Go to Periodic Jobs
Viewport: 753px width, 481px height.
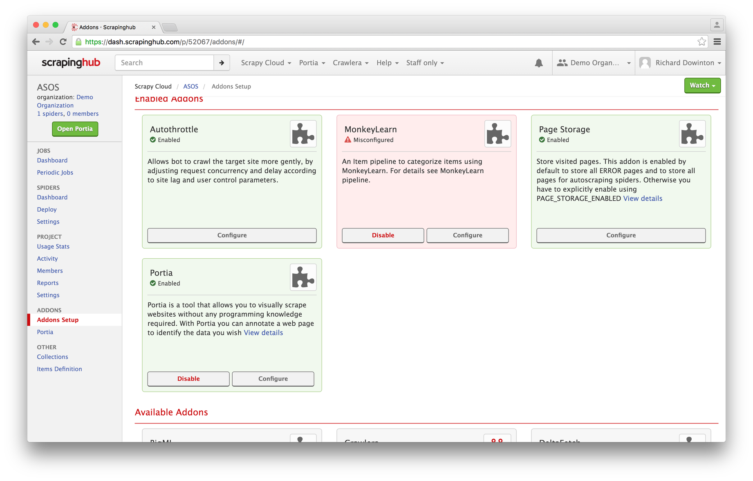coord(55,173)
